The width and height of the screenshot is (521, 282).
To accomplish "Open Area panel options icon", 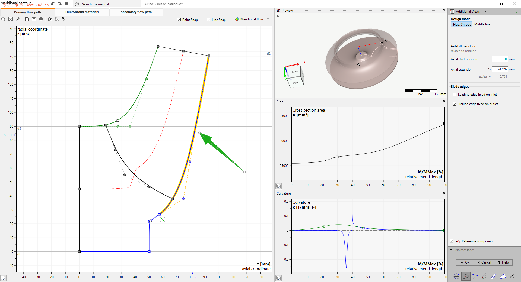I will [x=278, y=186].
